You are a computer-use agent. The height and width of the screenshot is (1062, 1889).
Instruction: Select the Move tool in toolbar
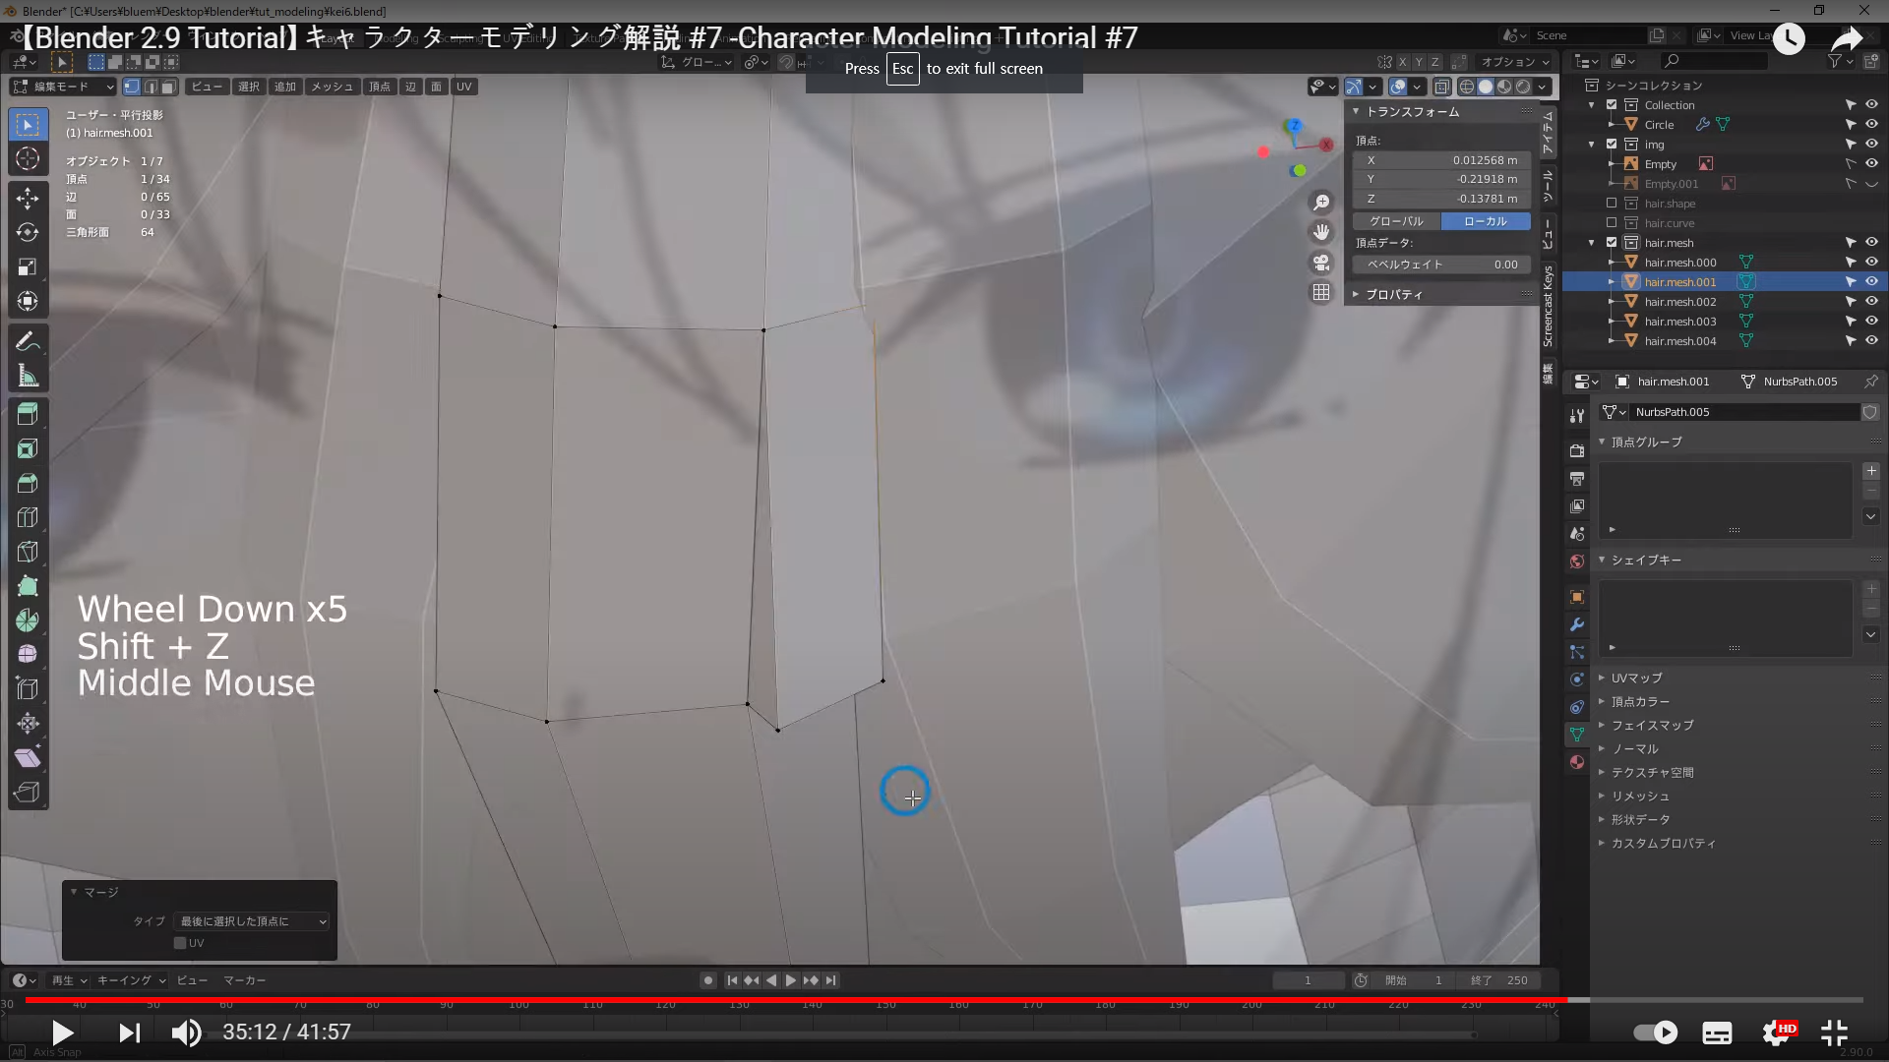[x=28, y=198]
